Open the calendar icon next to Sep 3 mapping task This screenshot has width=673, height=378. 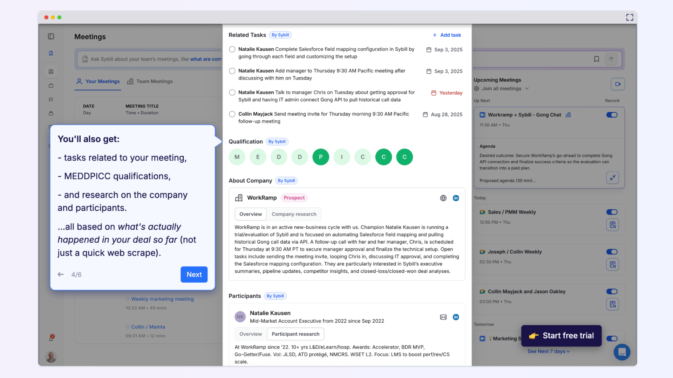pyautogui.click(x=429, y=50)
